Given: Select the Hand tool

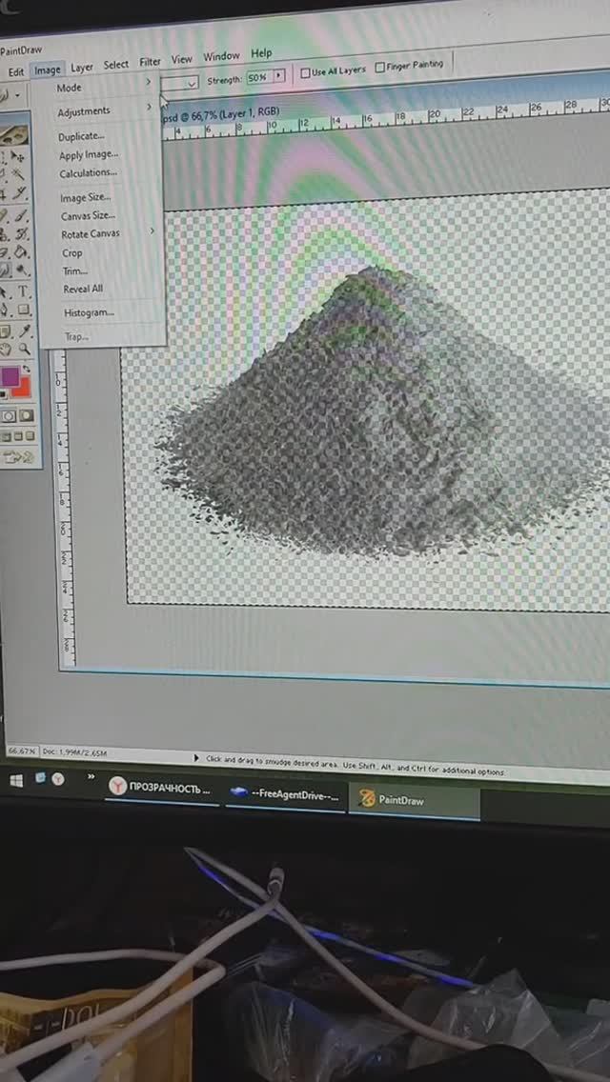Looking at the screenshot, I should pyautogui.click(x=6, y=349).
